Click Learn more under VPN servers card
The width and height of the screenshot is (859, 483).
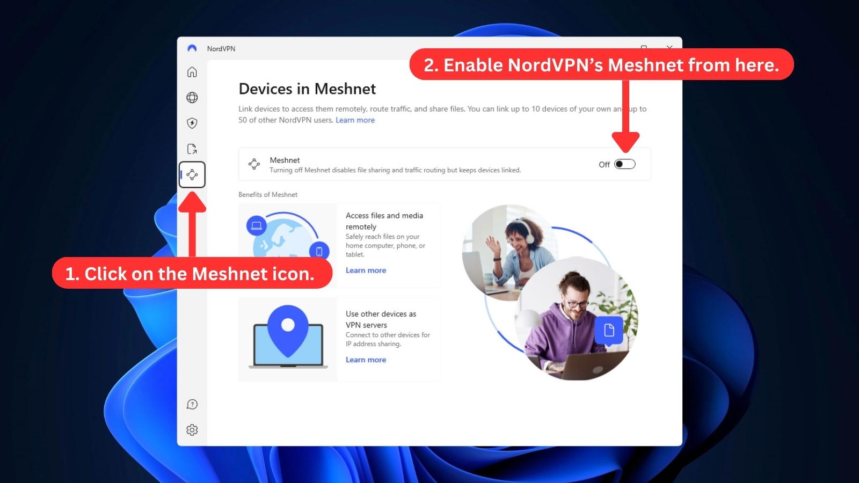point(366,360)
